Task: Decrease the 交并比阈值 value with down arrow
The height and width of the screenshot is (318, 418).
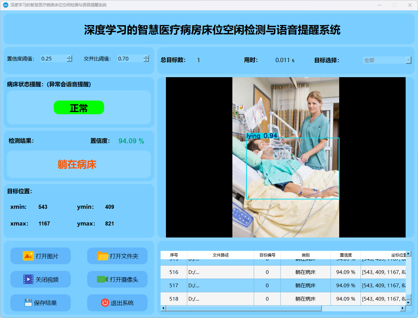Action: pyautogui.click(x=146, y=60)
